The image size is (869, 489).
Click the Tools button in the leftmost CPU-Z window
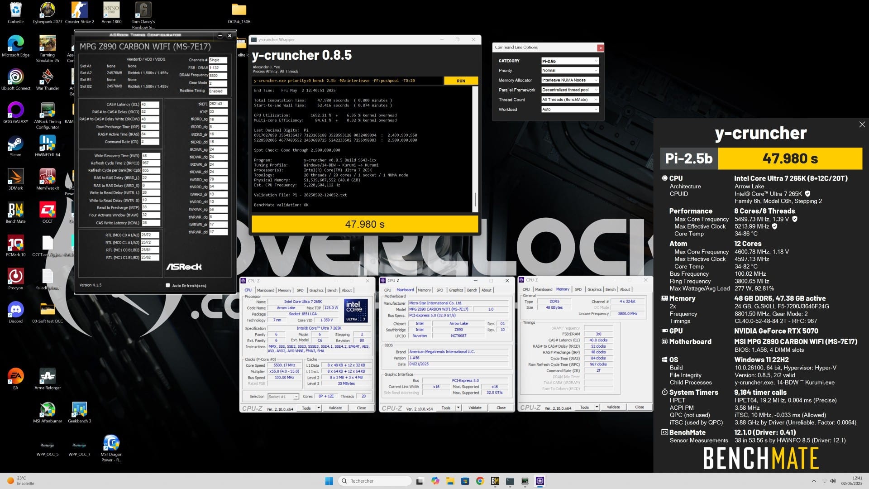pyautogui.click(x=306, y=408)
